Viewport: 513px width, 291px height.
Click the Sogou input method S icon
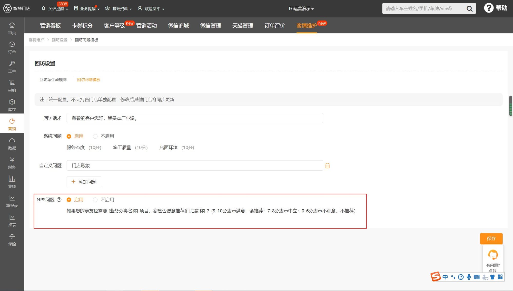click(x=436, y=277)
